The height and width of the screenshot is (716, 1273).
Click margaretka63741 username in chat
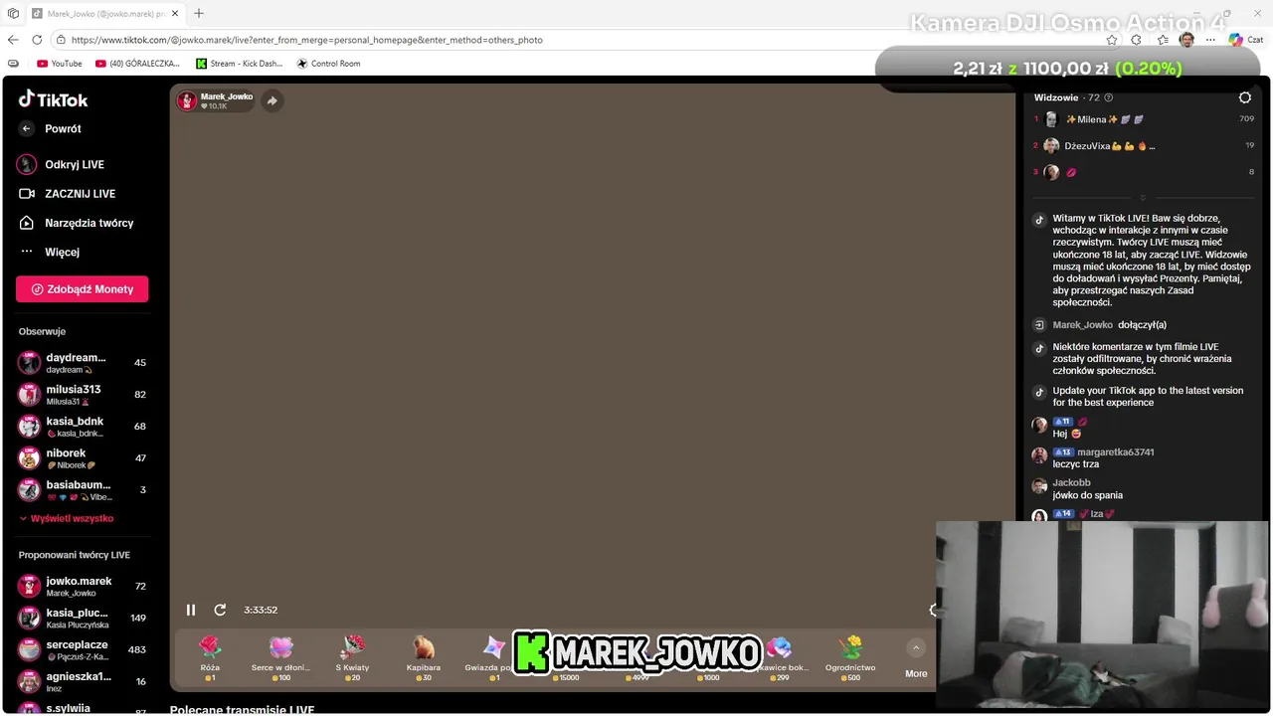1116,451
